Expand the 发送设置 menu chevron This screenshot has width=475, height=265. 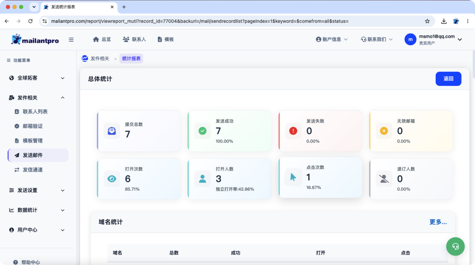[63, 190]
